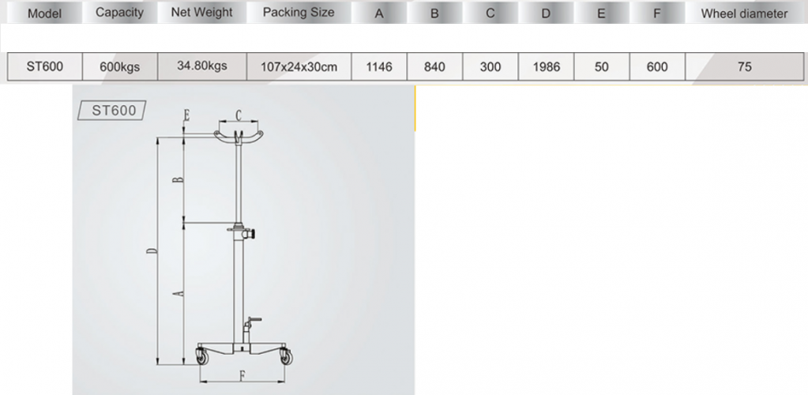The image size is (808, 395).
Task: Click column header E in the table
Action: tap(602, 13)
